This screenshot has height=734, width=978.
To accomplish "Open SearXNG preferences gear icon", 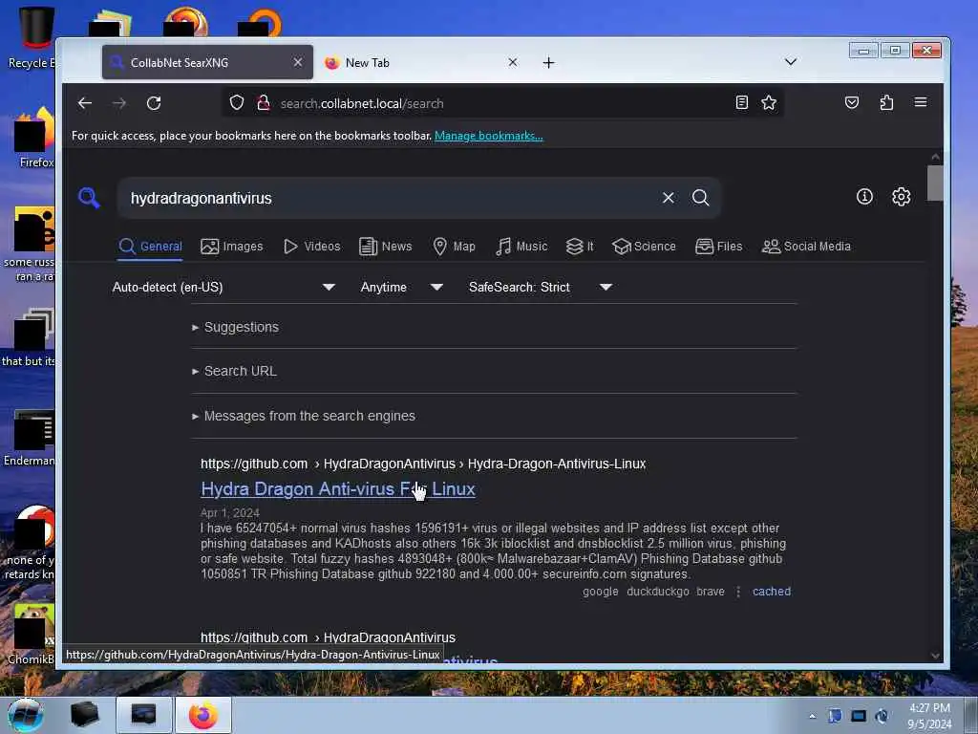I will [x=902, y=197].
